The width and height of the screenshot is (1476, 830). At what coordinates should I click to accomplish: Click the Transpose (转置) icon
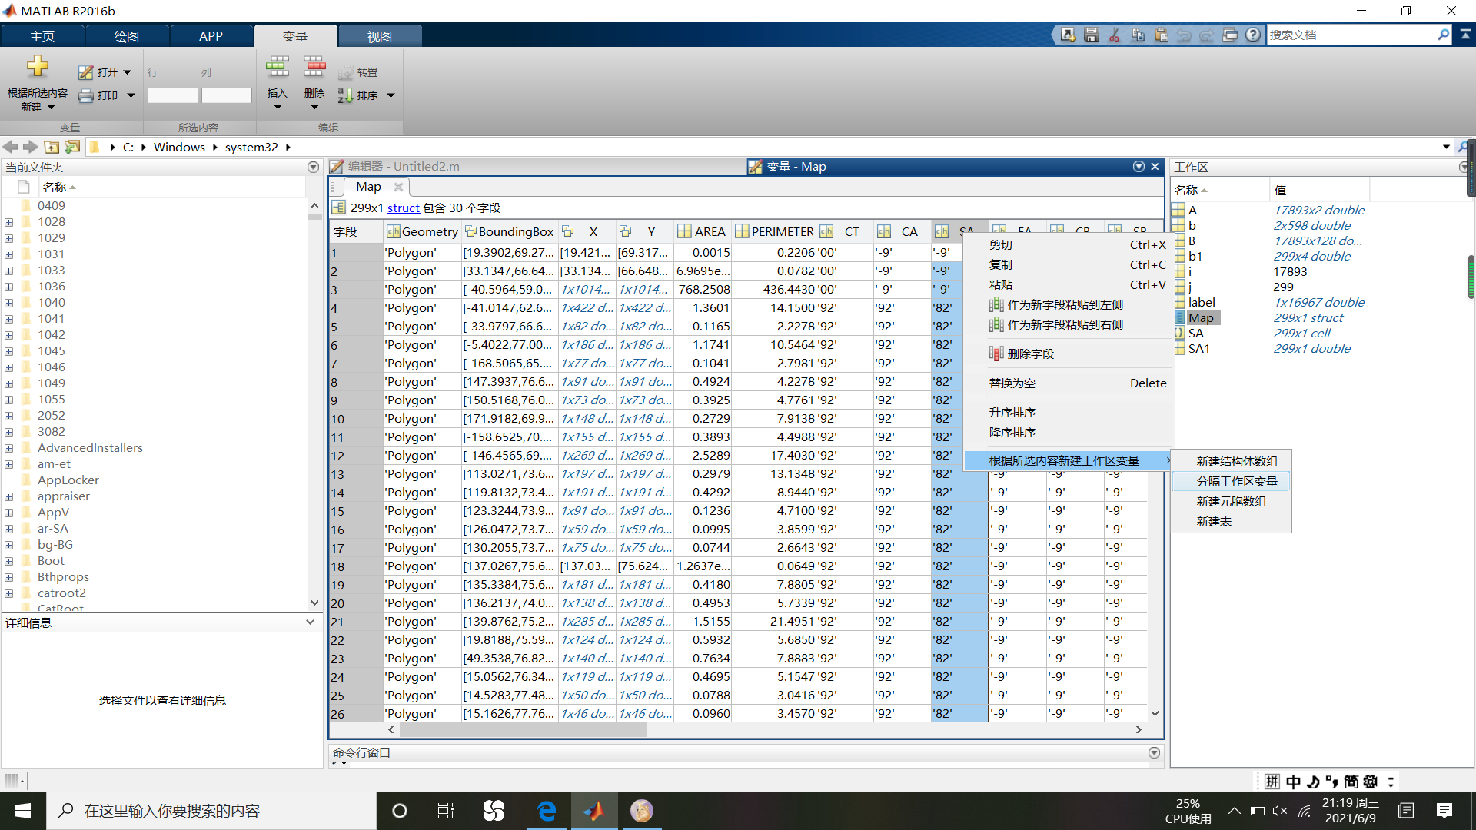pyautogui.click(x=346, y=72)
